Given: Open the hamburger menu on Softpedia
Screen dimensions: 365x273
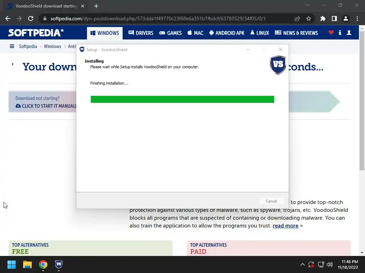Looking at the screenshot, I should coord(12,46).
